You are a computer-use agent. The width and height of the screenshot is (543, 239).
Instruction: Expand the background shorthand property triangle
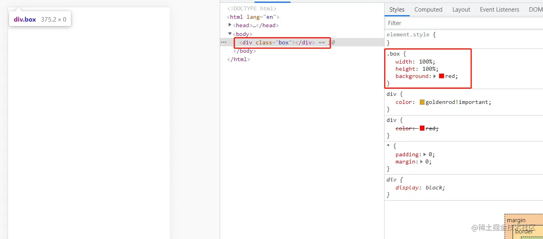coord(435,76)
